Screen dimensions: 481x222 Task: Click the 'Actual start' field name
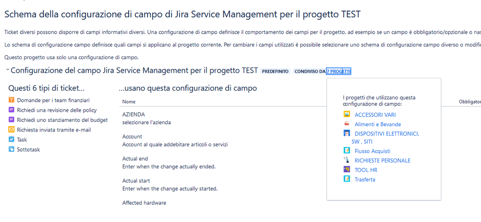pos(136,181)
